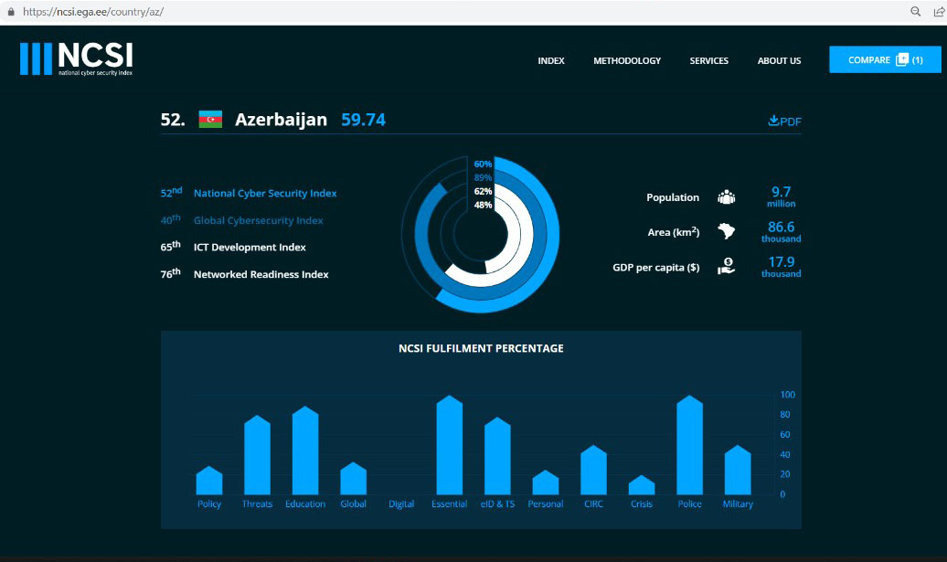This screenshot has height=562, width=947.
Task: Click the NCSI logo in the header
Action: 76,58
